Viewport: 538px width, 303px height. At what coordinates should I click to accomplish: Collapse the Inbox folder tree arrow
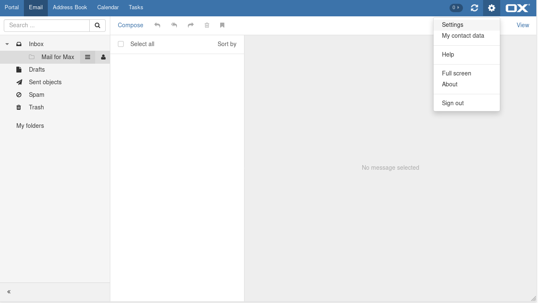click(x=7, y=44)
